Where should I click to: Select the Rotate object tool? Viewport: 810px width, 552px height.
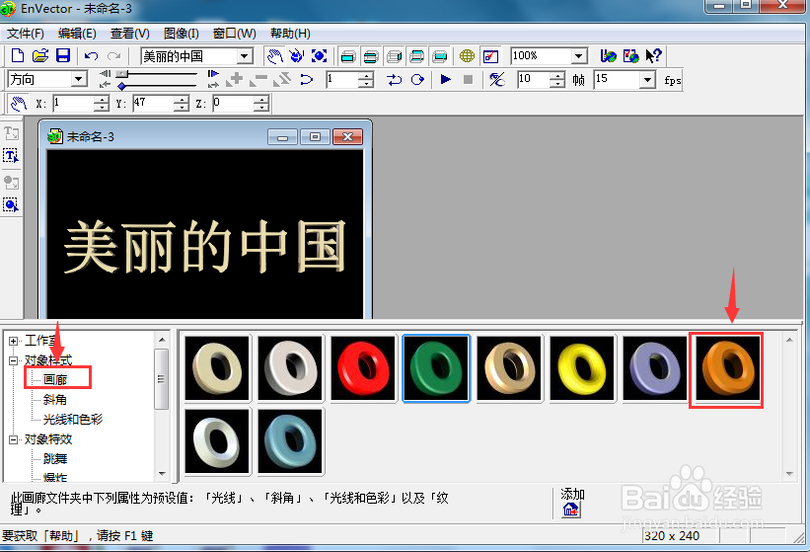click(297, 56)
